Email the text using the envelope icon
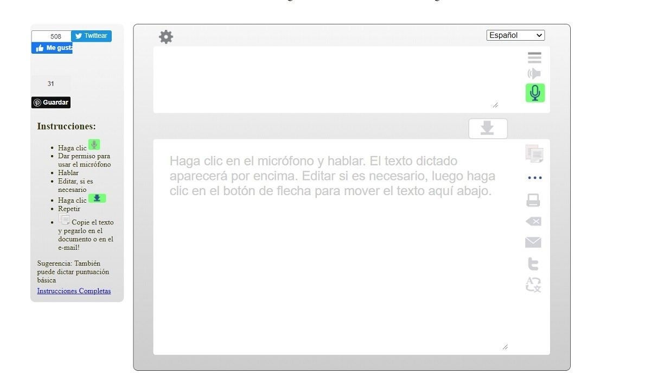651x374 pixels. (x=533, y=242)
